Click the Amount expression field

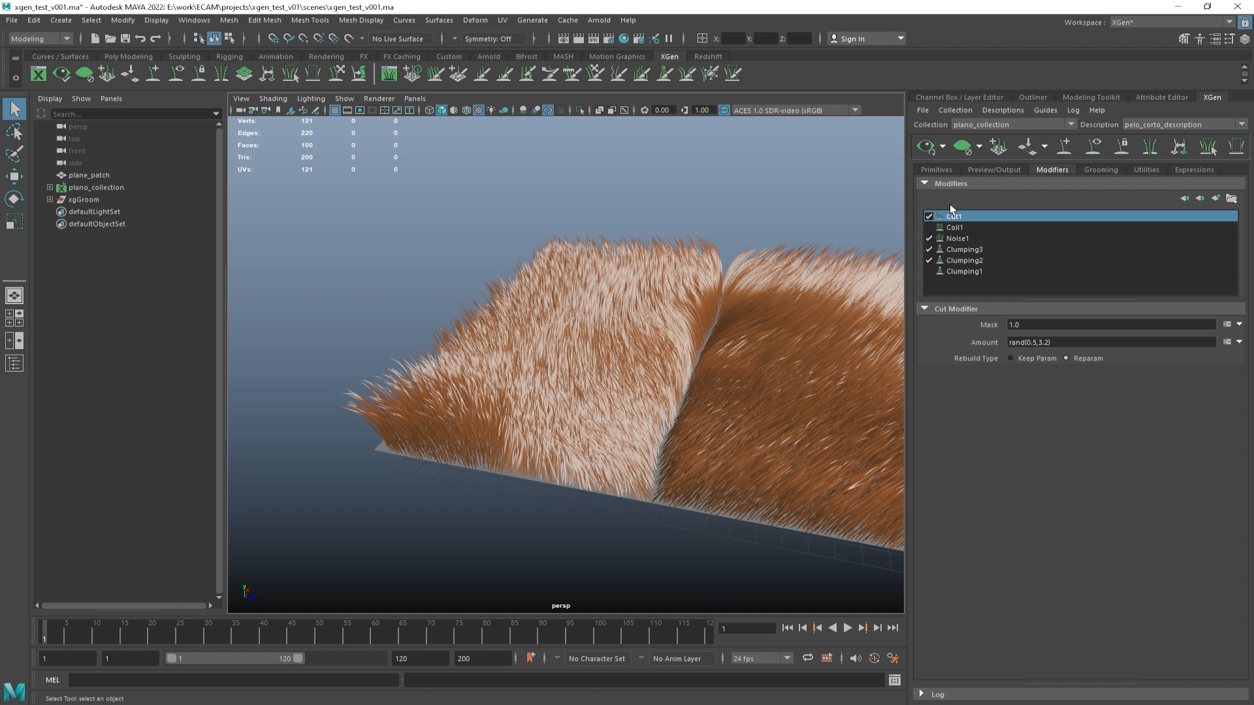pyautogui.click(x=1110, y=342)
